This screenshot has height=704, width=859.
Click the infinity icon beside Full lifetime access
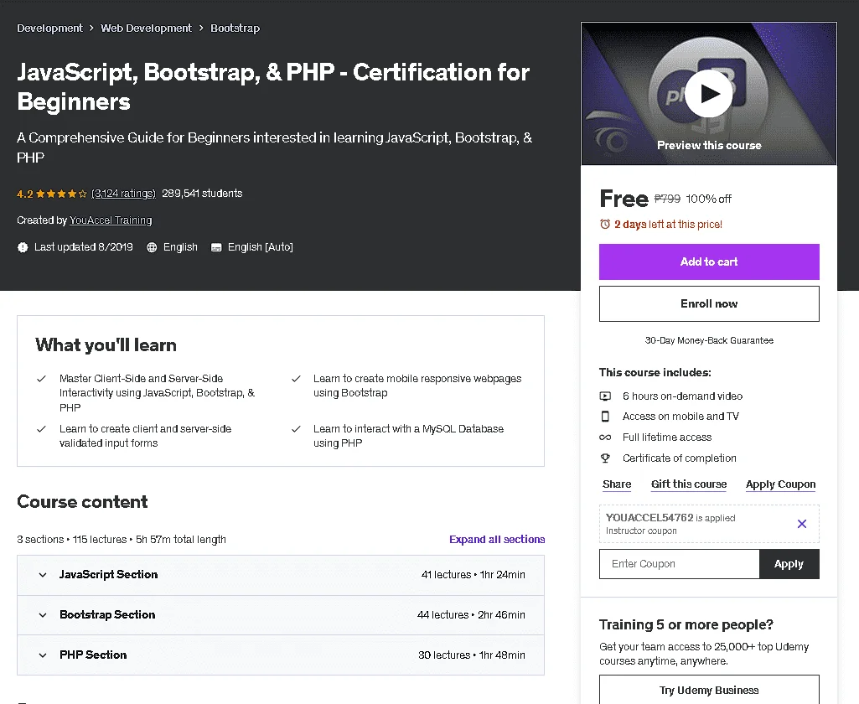(x=605, y=437)
